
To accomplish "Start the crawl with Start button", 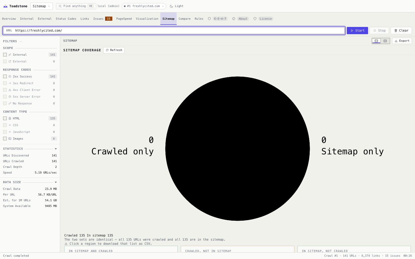I will [357, 31].
